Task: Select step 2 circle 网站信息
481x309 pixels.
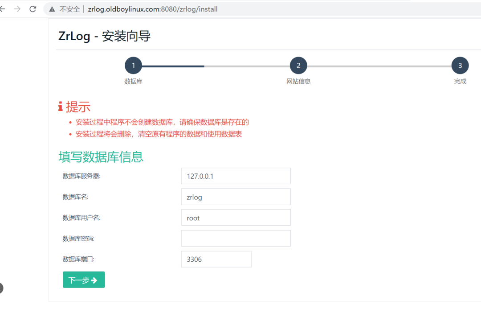Action: [298, 66]
